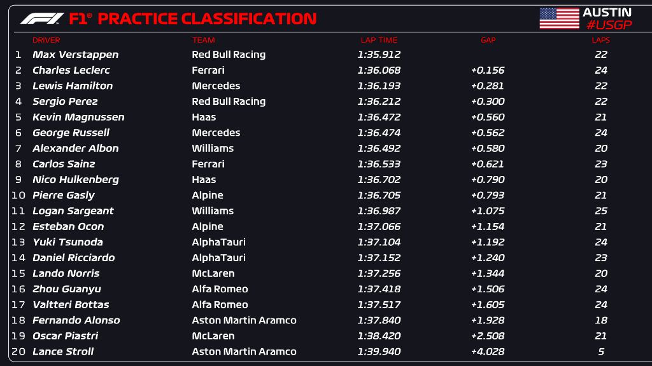The image size is (652, 366).
Task: Select the LAPS column header
Action: point(600,40)
